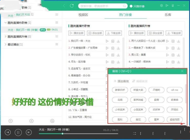Click the refresh icon in top bar
Screen dimensions: 190x140
72,6
